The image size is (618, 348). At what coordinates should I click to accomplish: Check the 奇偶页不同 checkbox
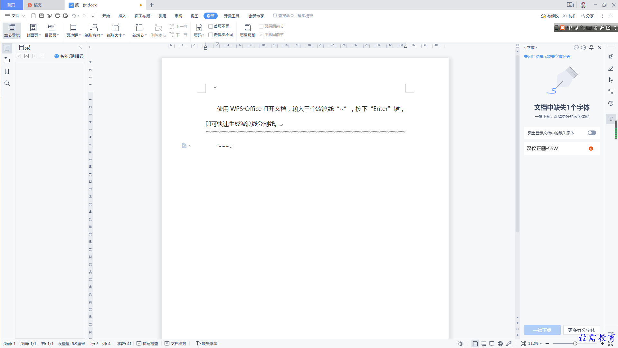coord(211,35)
